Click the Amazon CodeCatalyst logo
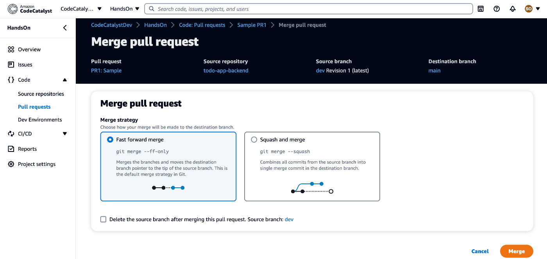The image size is (547, 259). pyautogui.click(x=30, y=9)
